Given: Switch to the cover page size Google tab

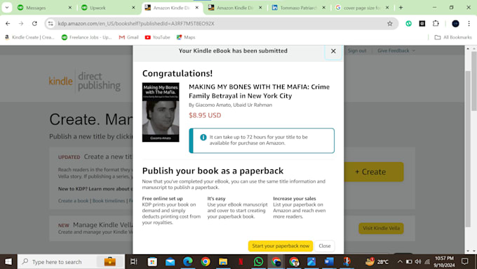Looking at the screenshot, I should click(361, 8).
